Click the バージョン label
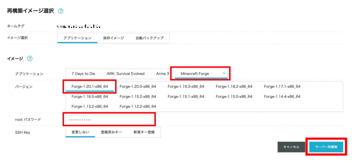Image resolution: width=352 pixels, height=163 pixels. tap(24, 87)
